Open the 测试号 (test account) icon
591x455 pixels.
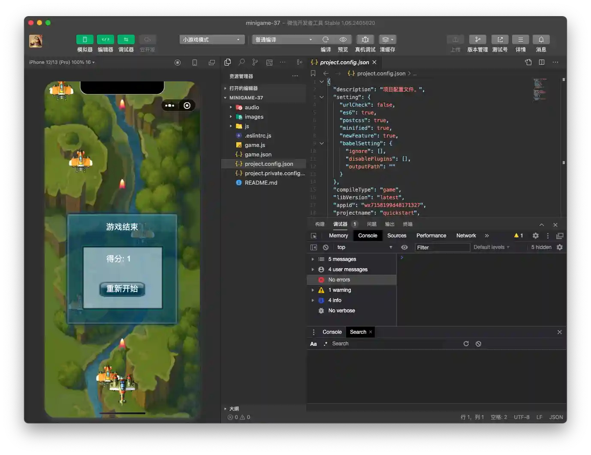(500, 43)
